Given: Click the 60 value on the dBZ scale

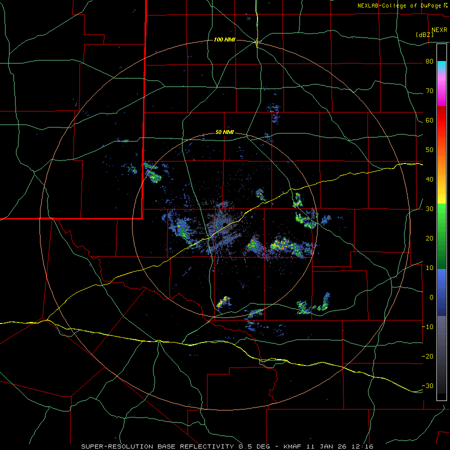Looking at the screenshot, I should [429, 120].
